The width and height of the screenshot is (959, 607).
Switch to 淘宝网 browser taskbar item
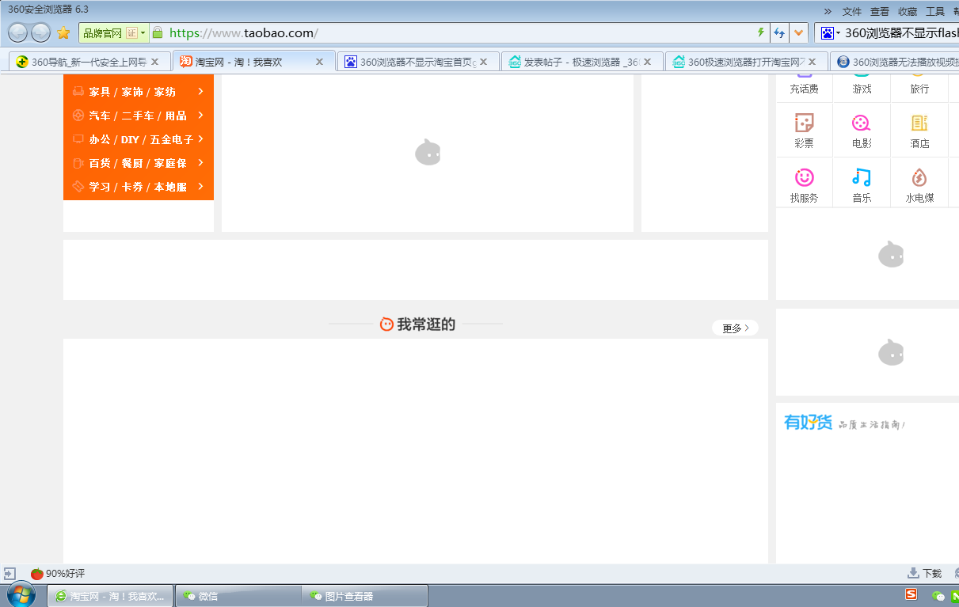pyautogui.click(x=112, y=596)
